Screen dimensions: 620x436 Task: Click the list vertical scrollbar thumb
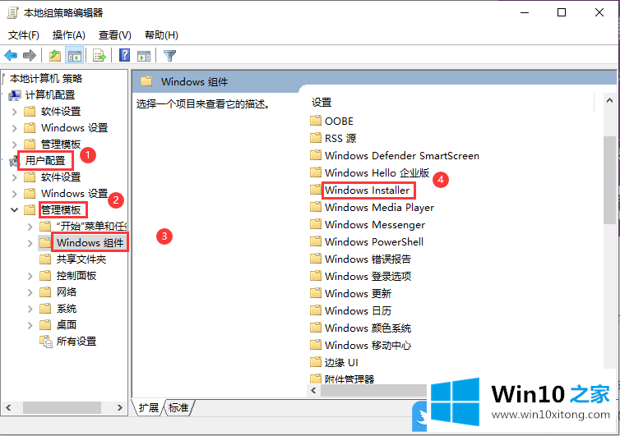coord(609,180)
